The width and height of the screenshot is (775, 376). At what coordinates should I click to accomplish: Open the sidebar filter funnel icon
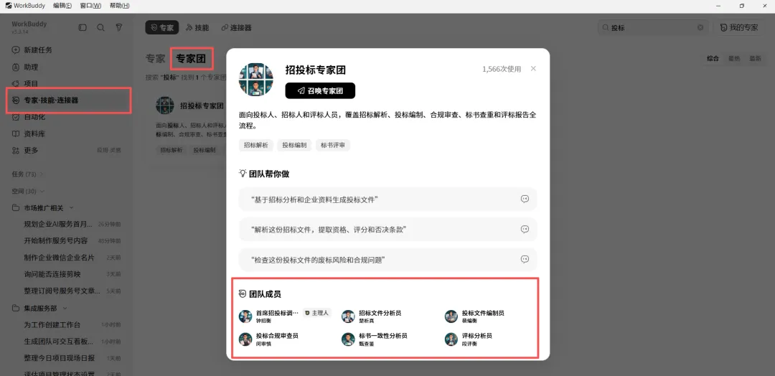pos(119,28)
